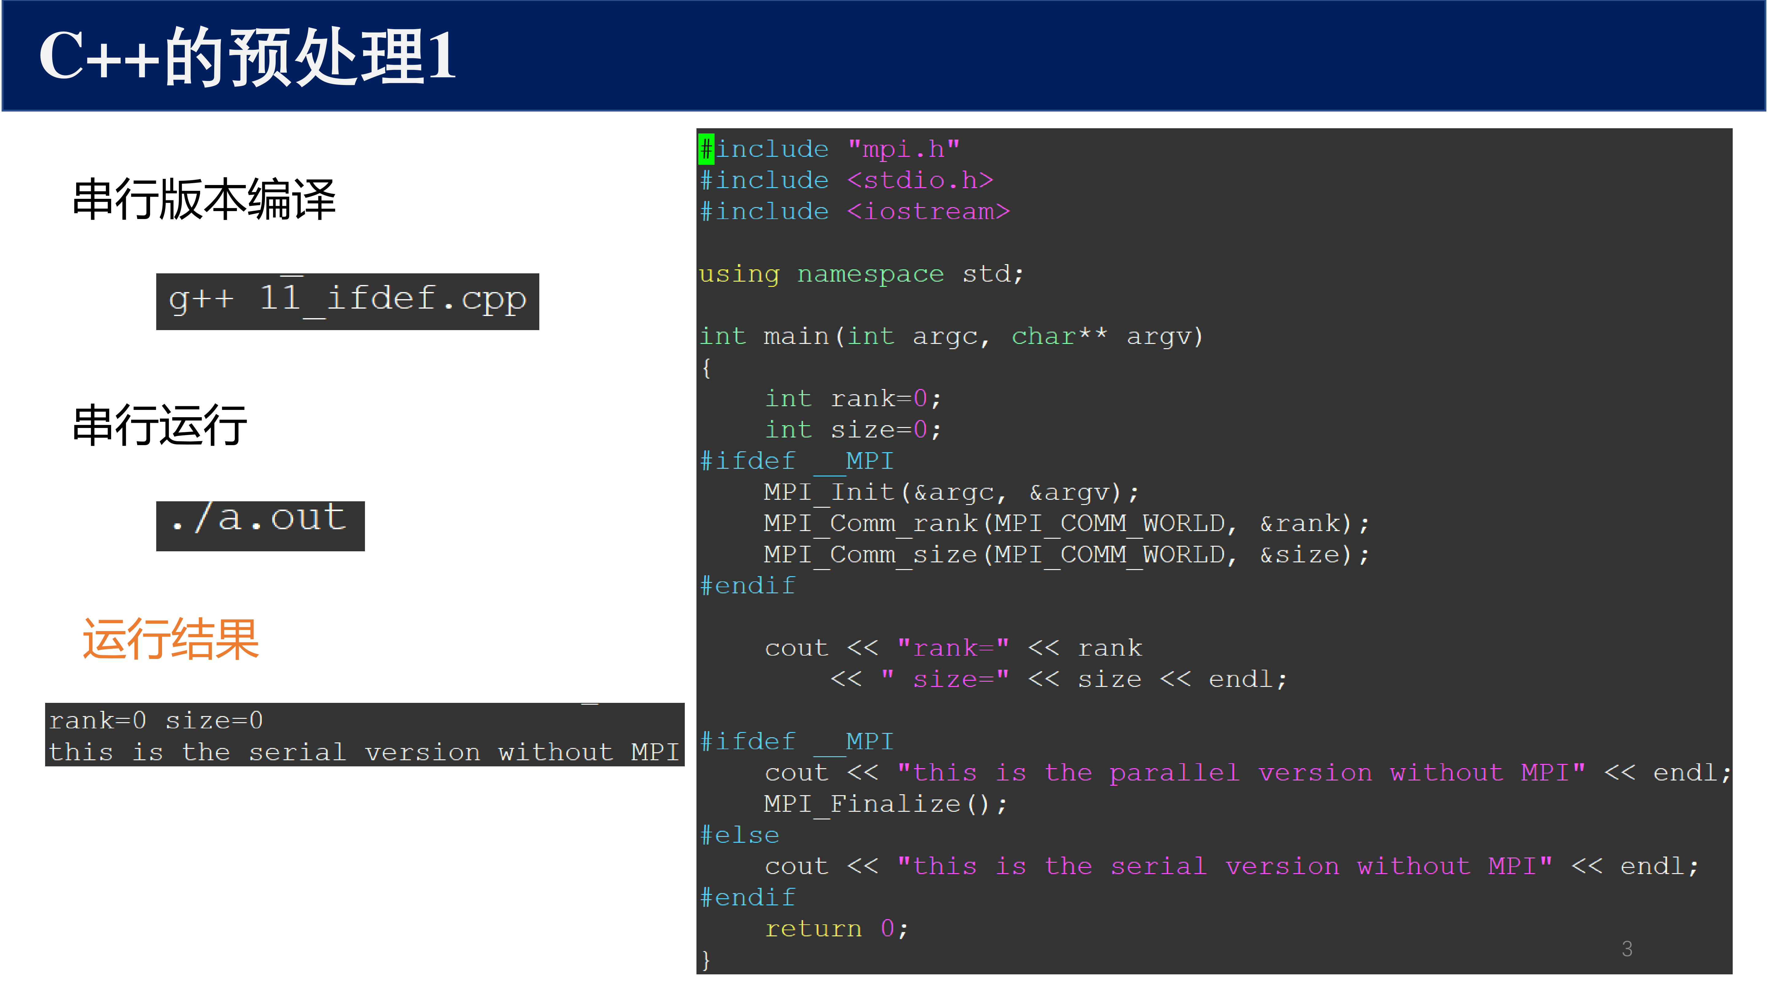Click the terminal output "this is the serial version without MPI"

click(x=364, y=752)
